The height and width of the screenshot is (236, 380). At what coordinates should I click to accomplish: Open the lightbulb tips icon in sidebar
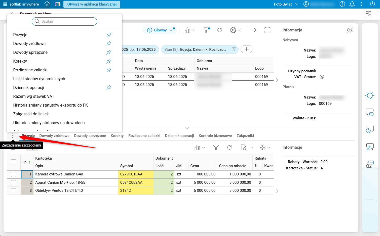[370, 95]
